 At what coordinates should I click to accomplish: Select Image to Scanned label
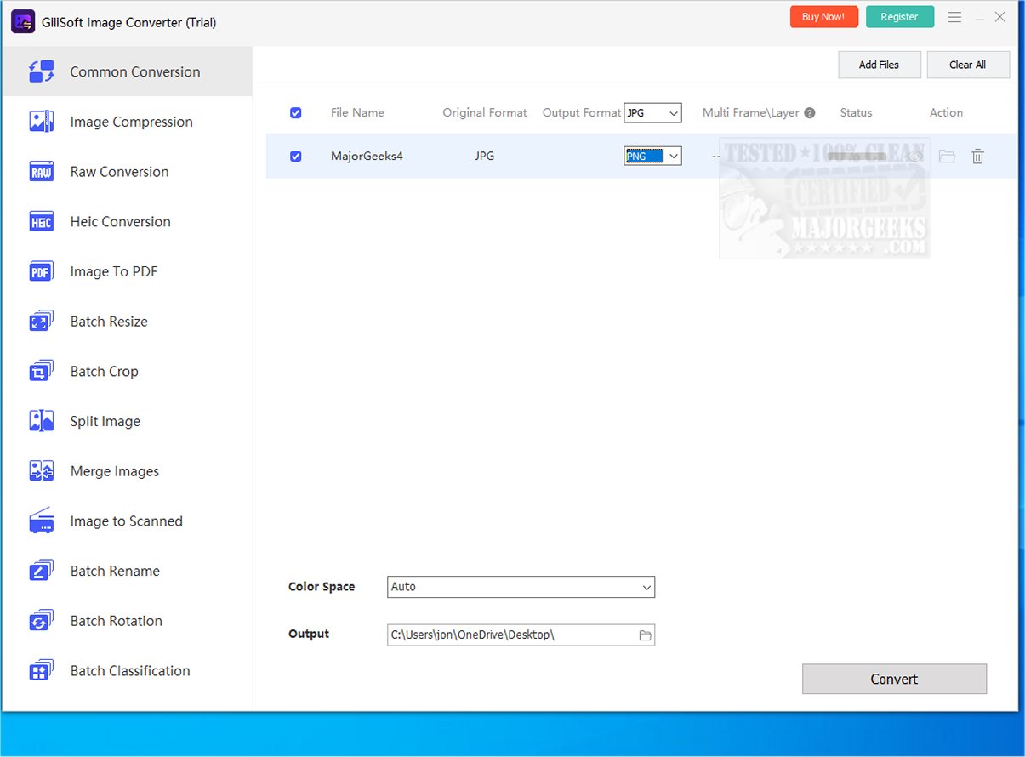pyautogui.click(x=127, y=521)
